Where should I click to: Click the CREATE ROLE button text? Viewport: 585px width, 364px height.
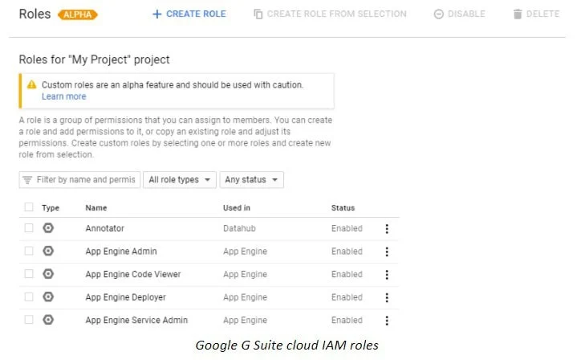(x=196, y=14)
